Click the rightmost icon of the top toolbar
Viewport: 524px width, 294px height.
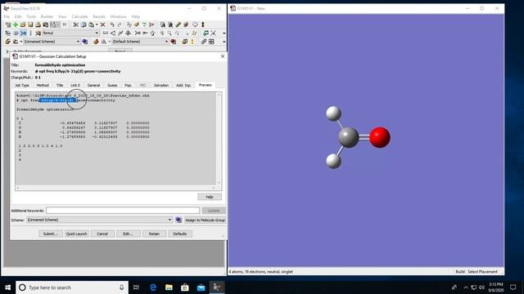(x=203, y=24)
